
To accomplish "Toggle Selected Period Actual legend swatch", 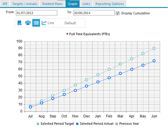I will [77, 124].
